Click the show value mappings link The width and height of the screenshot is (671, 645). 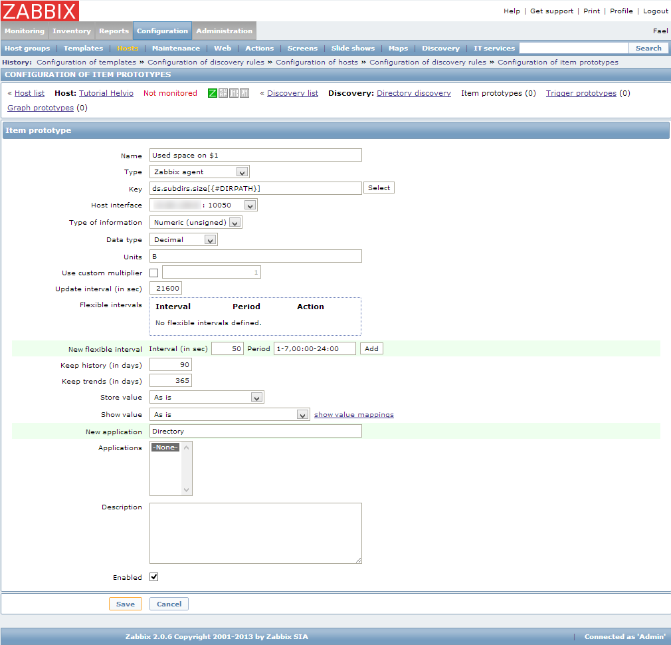(354, 414)
